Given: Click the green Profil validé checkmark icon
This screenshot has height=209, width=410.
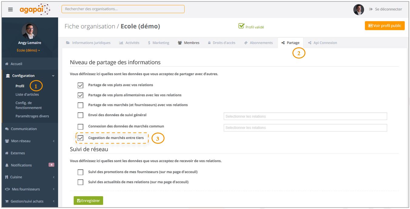Looking at the screenshot, I should (241, 26).
